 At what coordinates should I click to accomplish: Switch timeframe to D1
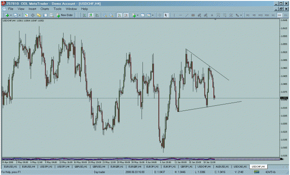[x=286, y=15]
